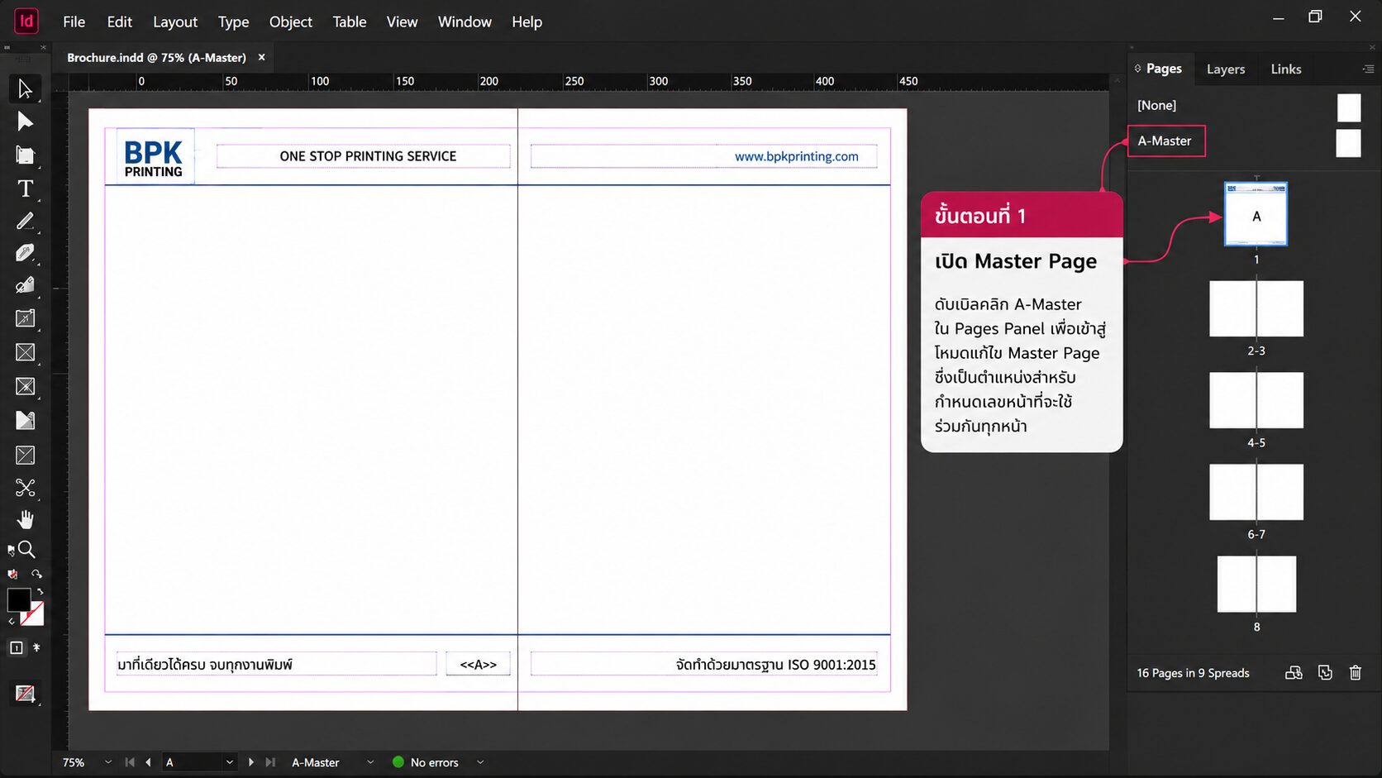The width and height of the screenshot is (1382, 778).
Task: Select the Pencil tool
Action: click(x=25, y=253)
